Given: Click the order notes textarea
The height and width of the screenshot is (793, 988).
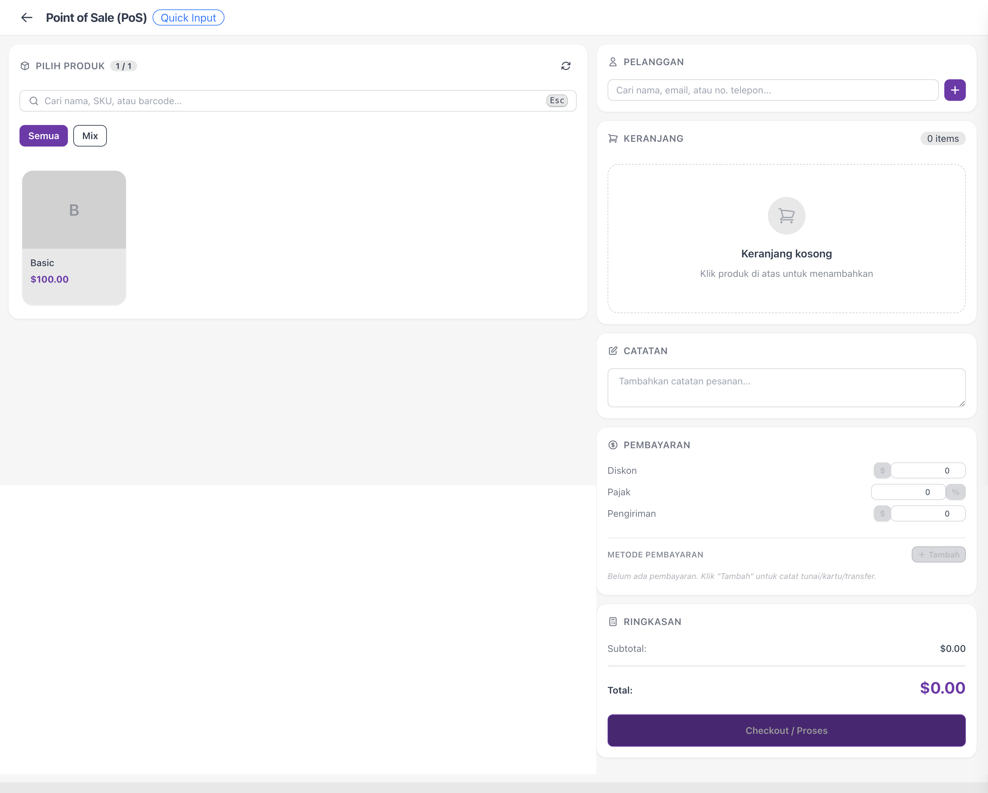Looking at the screenshot, I should point(786,387).
